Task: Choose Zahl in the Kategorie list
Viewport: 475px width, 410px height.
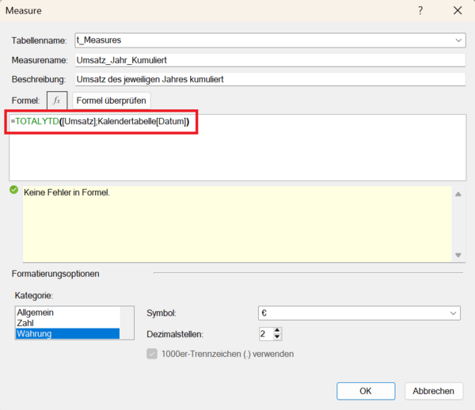Action: 27,323
